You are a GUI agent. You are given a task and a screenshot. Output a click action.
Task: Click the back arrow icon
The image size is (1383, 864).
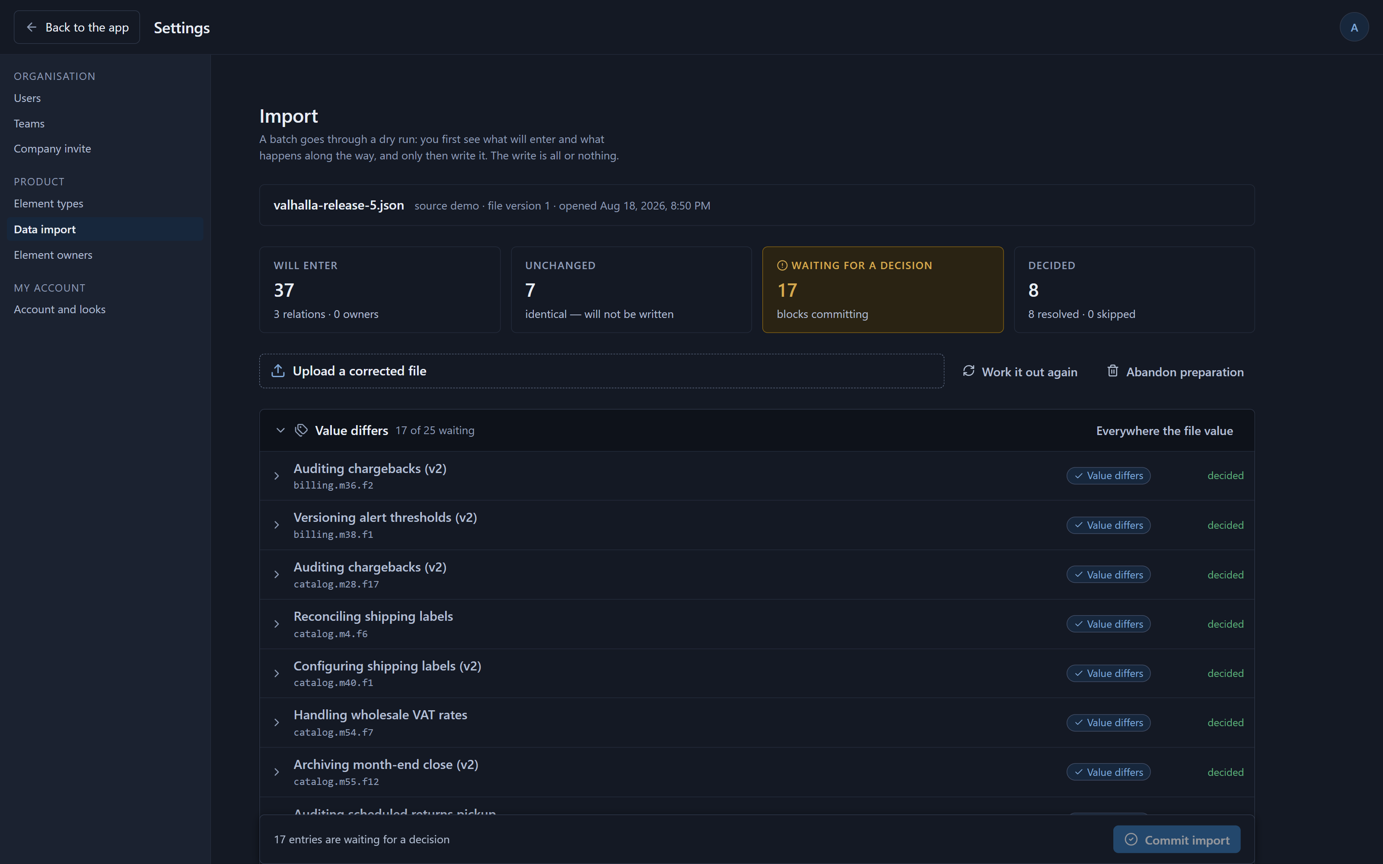point(32,27)
